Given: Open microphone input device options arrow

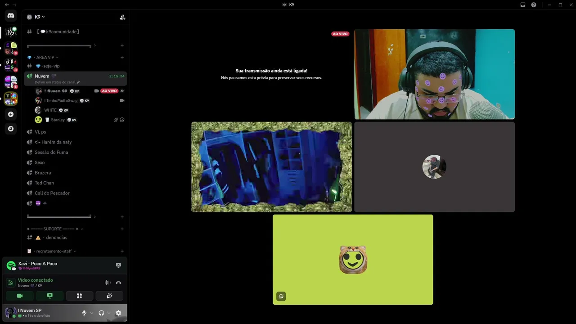Looking at the screenshot, I should click(x=92, y=313).
